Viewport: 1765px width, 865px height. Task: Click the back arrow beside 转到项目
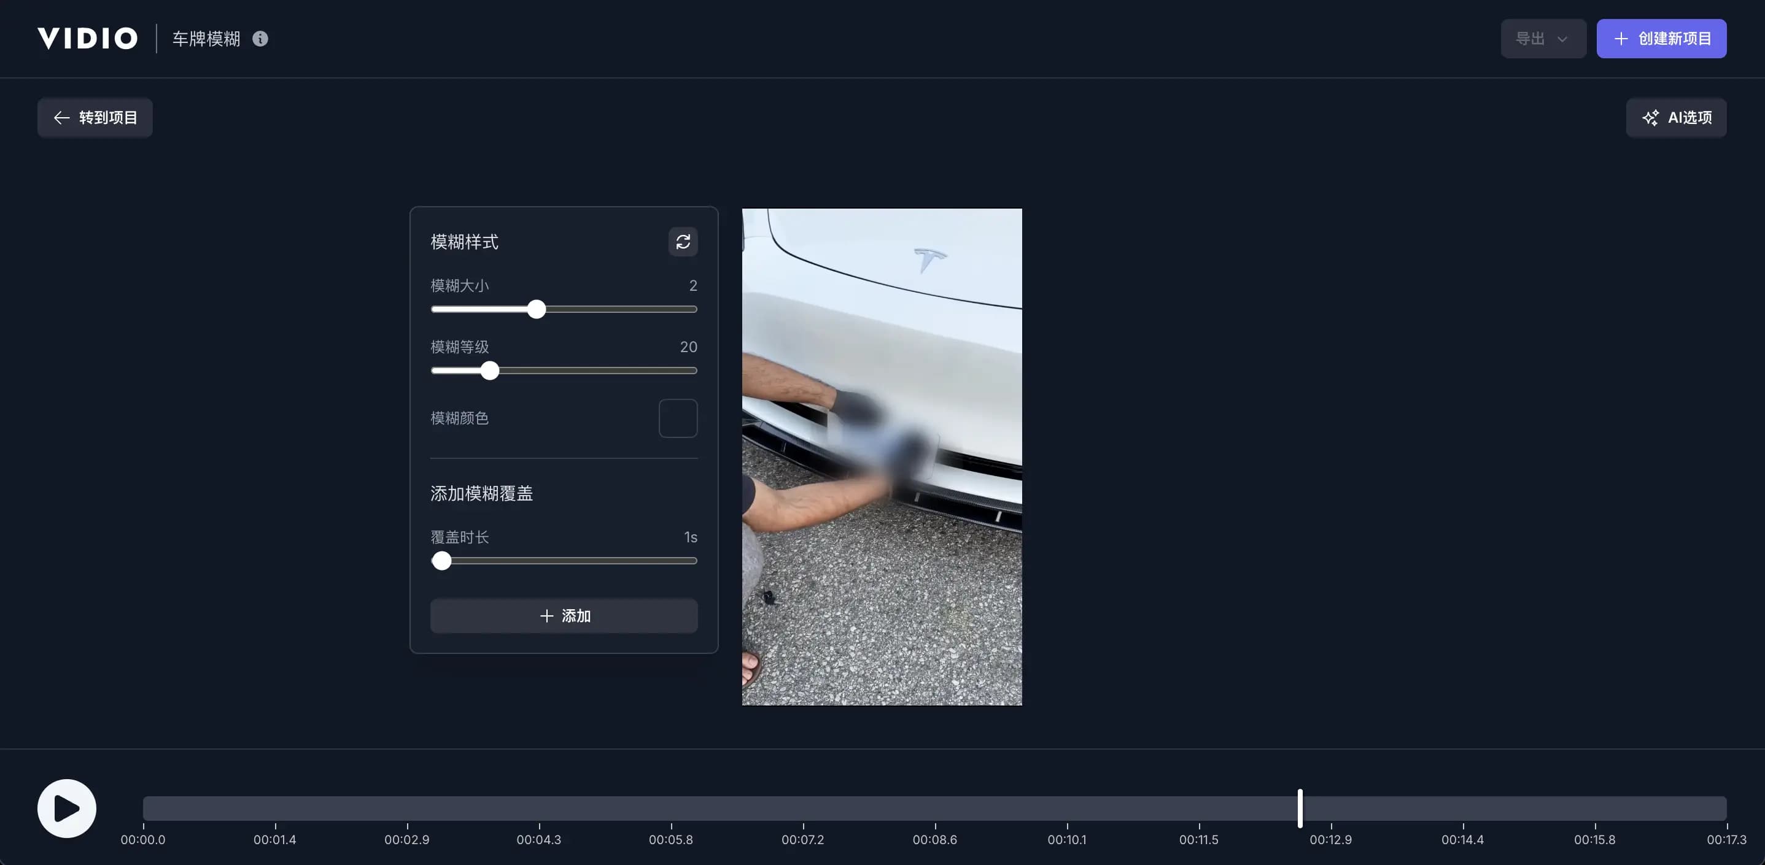(61, 117)
